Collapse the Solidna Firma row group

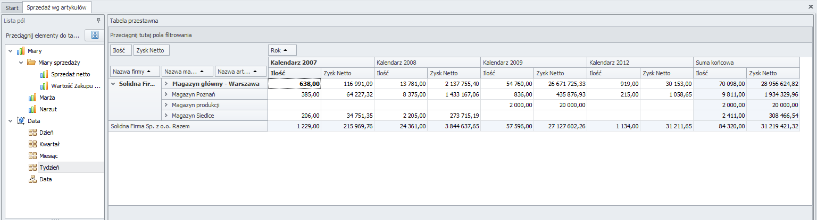pos(113,84)
